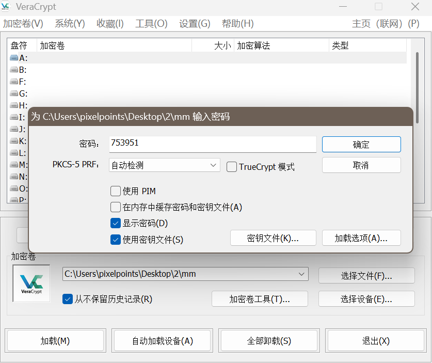
Task: Click the 加密算法 column header
Action: click(281, 45)
